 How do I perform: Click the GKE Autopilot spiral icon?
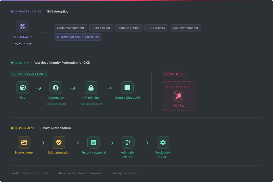click(22, 26)
